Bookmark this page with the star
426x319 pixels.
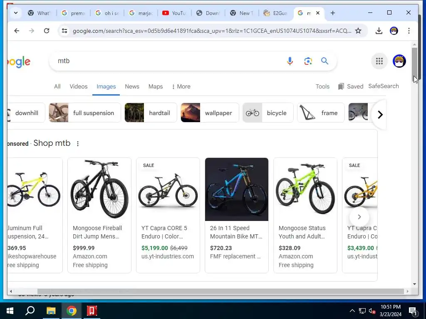coord(358,31)
